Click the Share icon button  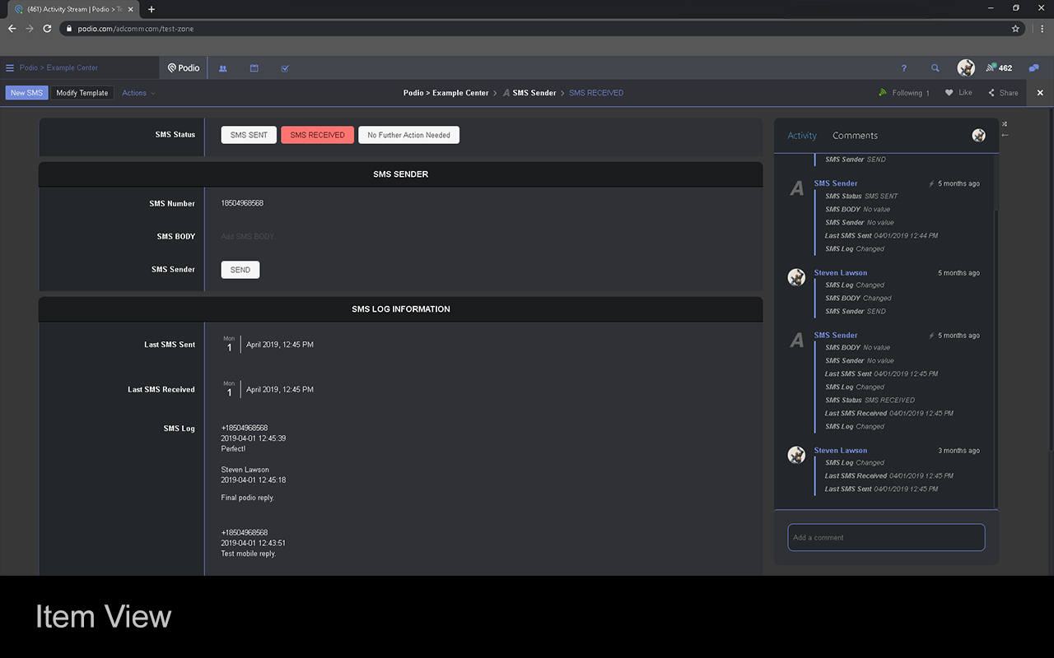[x=1003, y=93]
